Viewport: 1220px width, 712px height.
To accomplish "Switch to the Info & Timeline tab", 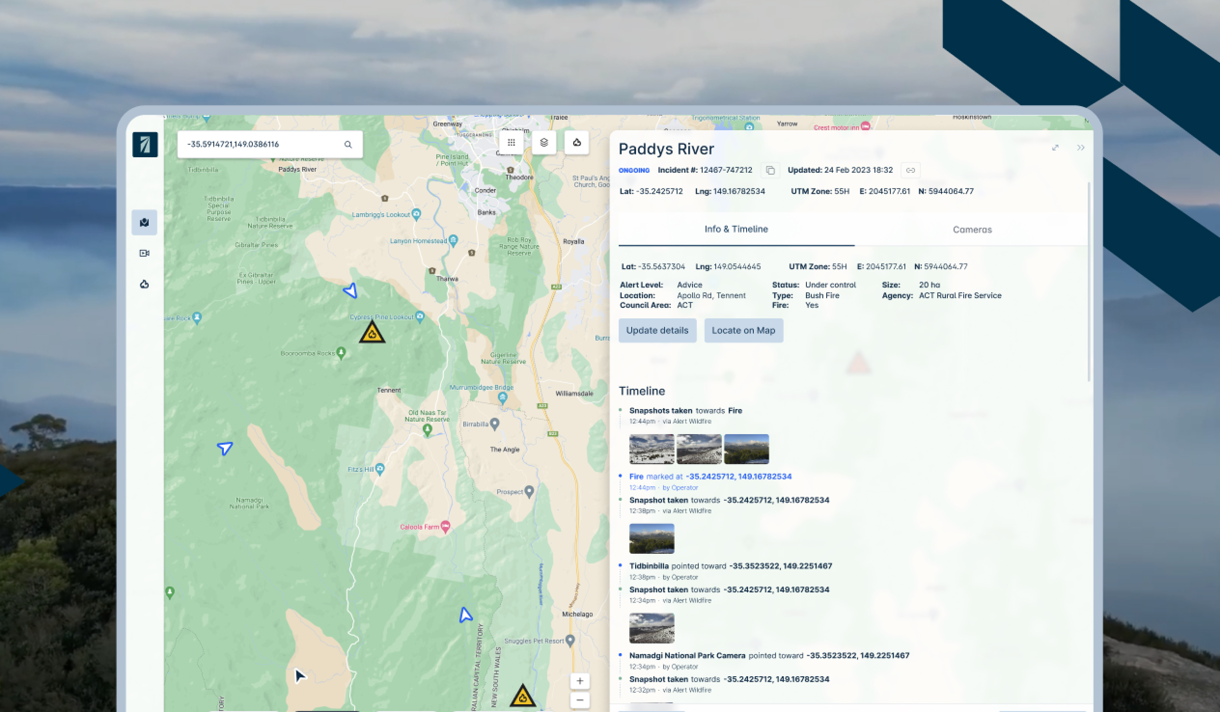I will click(736, 230).
